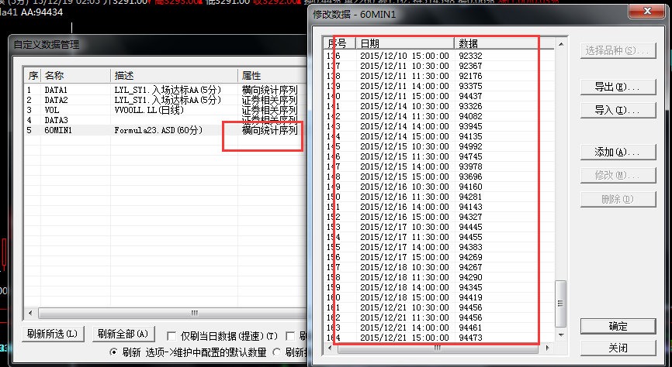This screenshot has height=367, width=672.
Task: Click 刷新全部(A) to refresh all
Action: pyautogui.click(x=122, y=334)
